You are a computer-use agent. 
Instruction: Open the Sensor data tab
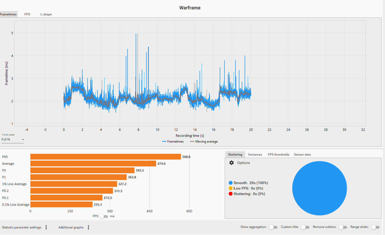302,155
